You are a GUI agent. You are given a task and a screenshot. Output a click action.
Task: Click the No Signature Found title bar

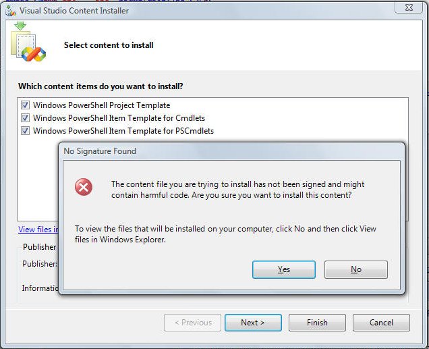click(231, 151)
